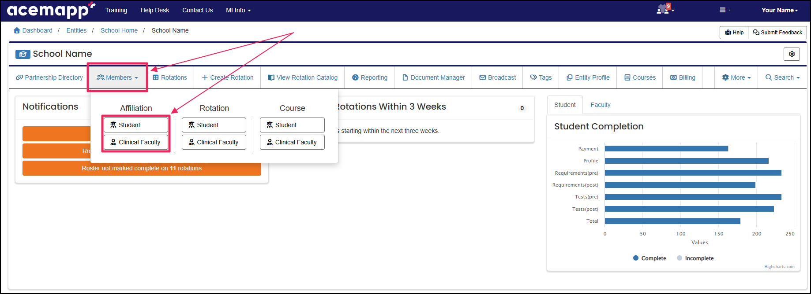Click the Help button
Viewport: 811px width, 294px height.
tap(734, 32)
